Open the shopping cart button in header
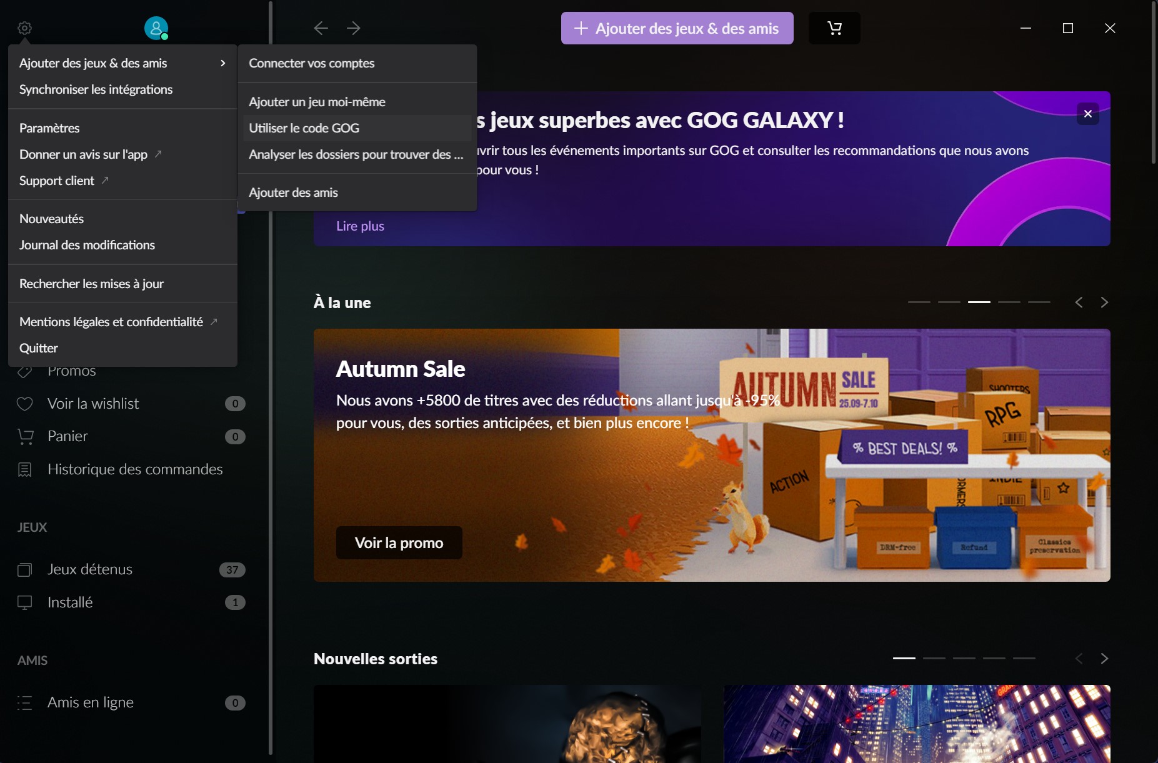The height and width of the screenshot is (763, 1158). coord(834,28)
